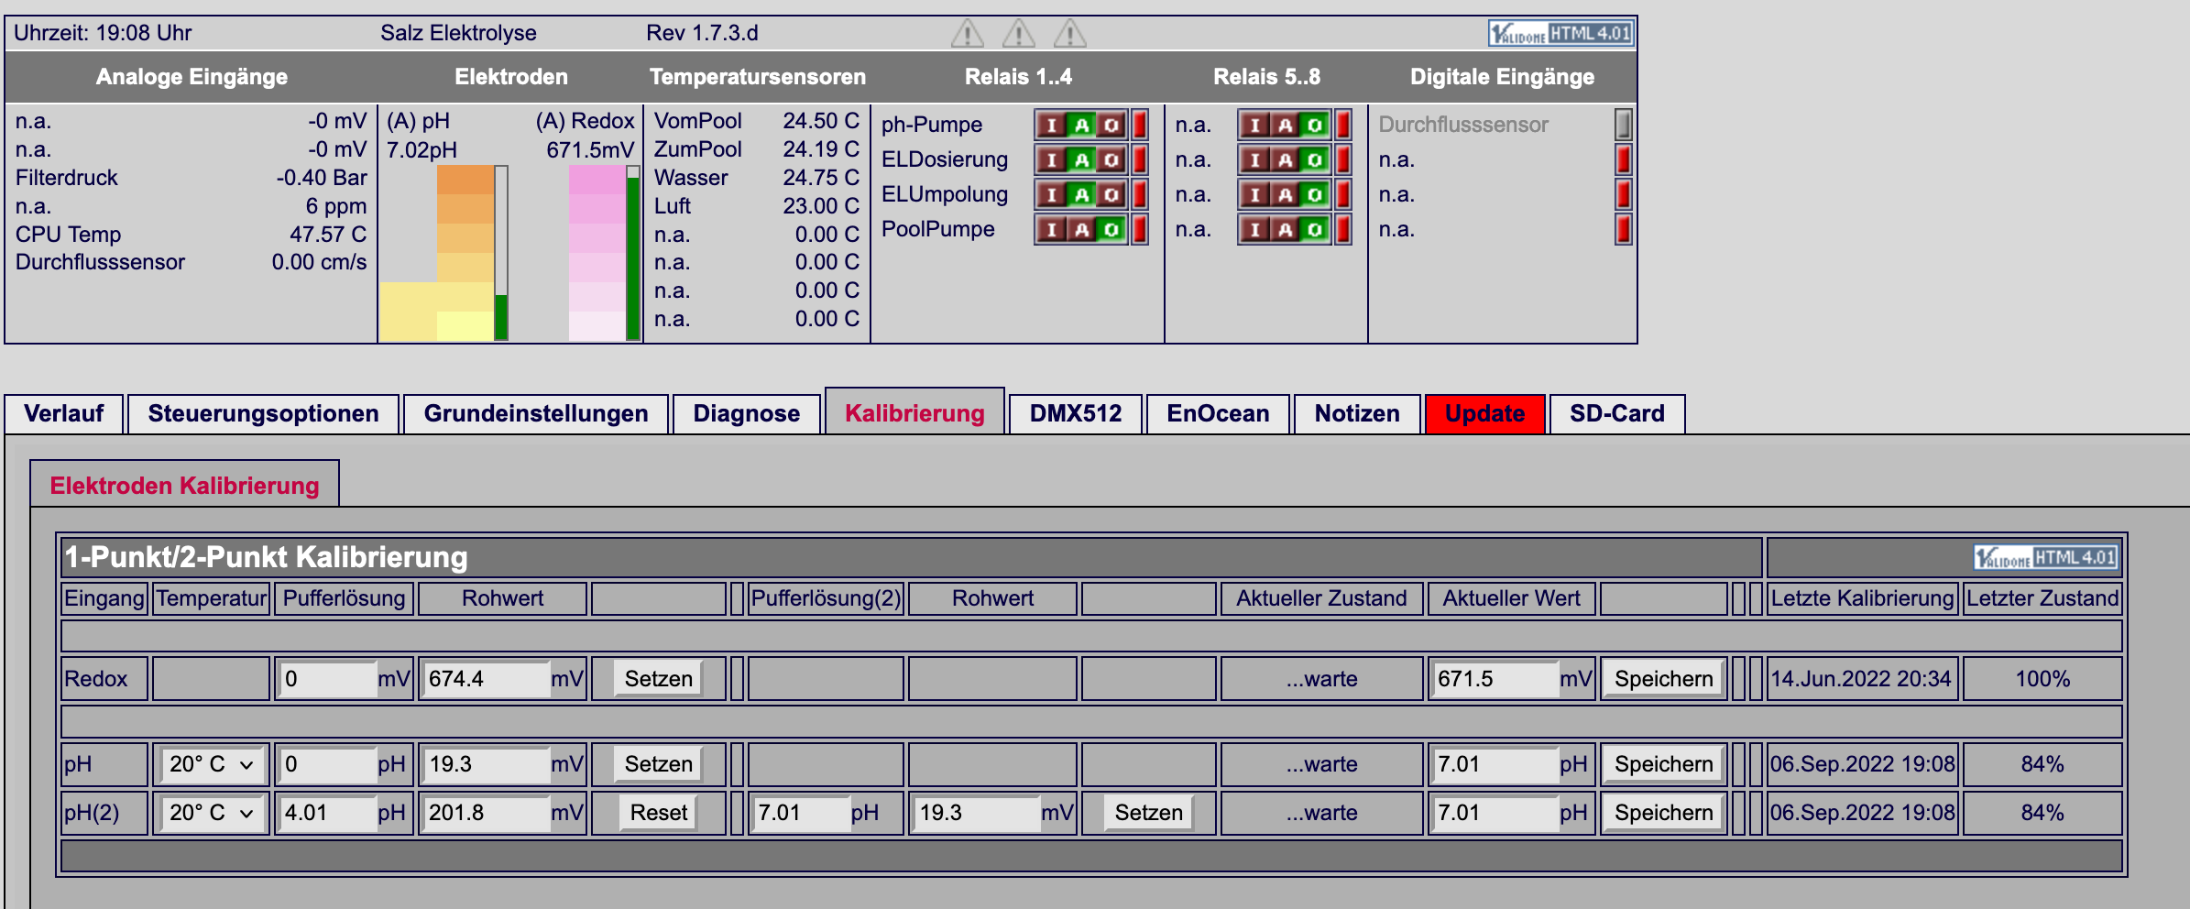Click the red Update tab

click(1485, 414)
